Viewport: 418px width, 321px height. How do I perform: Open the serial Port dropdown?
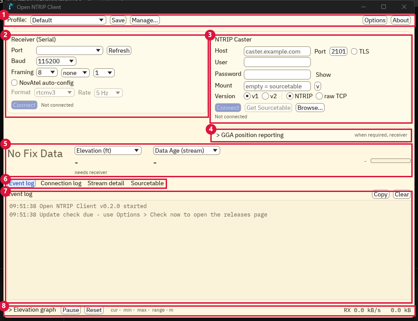click(x=70, y=50)
